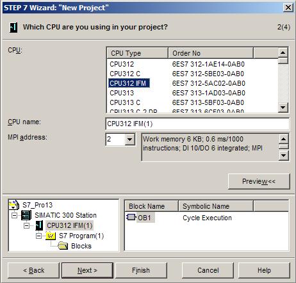
Task: Click the Symbolic Name column header
Action: coord(216,206)
